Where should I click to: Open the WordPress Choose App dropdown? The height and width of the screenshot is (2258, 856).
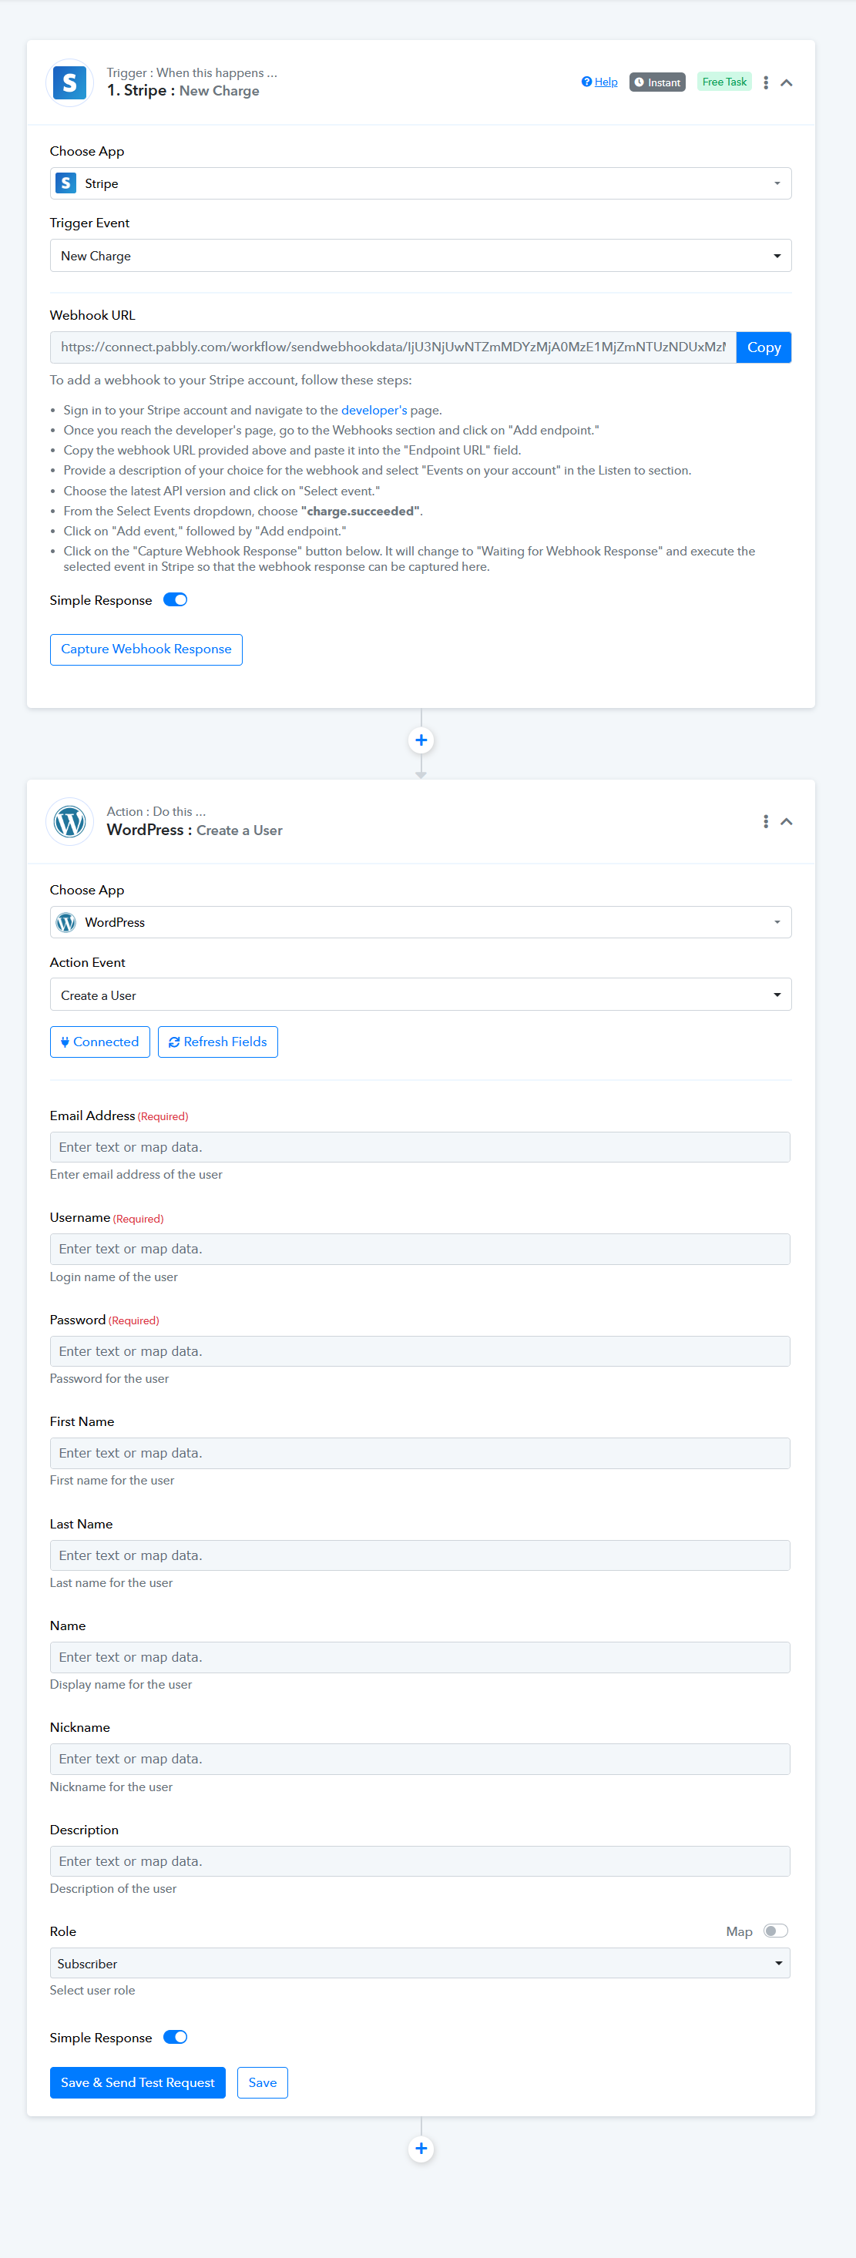[x=421, y=922]
